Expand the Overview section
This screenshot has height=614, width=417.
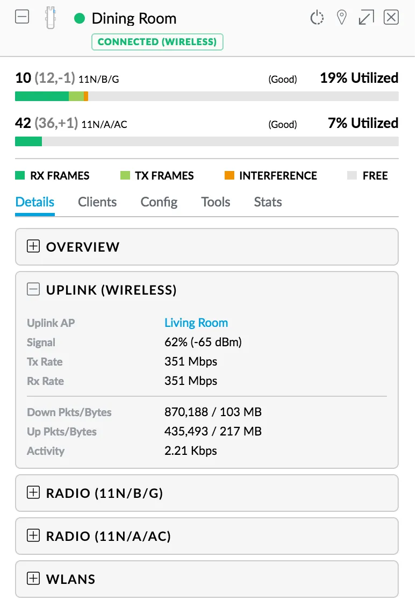tap(33, 246)
